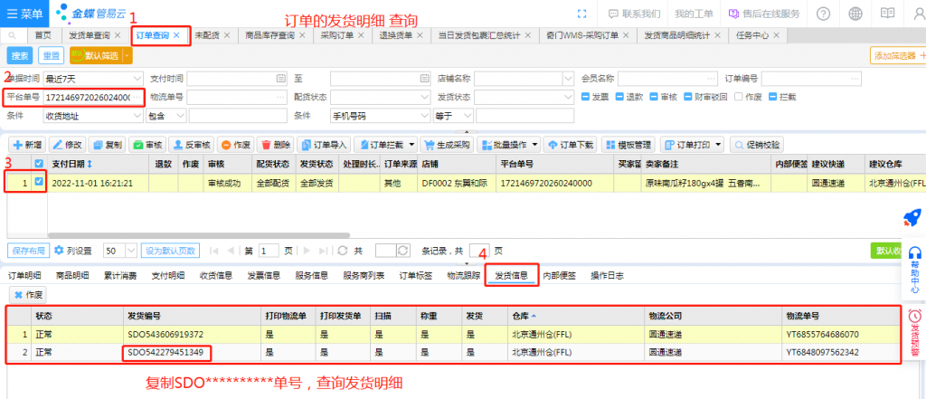The height and width of the screenshot is (399, 926).
Task: Click the help question mark icon in header
Action: [x=823, y=14]
